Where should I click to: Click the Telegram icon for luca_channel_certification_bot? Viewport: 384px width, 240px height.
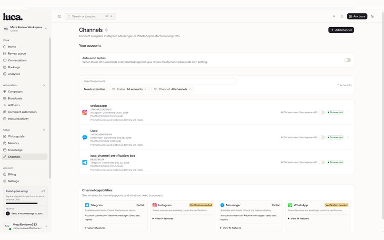85,162
